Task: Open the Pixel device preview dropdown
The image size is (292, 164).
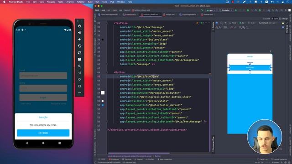Action: [234, 23]
